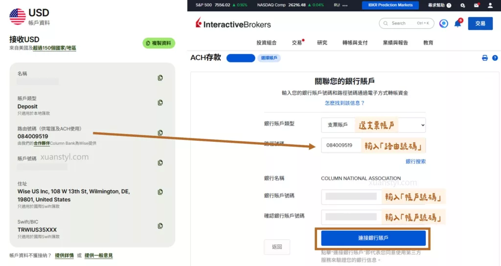Image resolution: width=501 pixels, height=266 pixels.
Task: Copy the 帳戶類型 Deposit value
Action: point(160,102)
